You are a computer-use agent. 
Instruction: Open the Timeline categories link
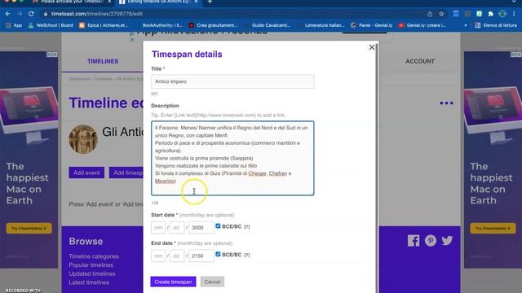coord(94,256)
